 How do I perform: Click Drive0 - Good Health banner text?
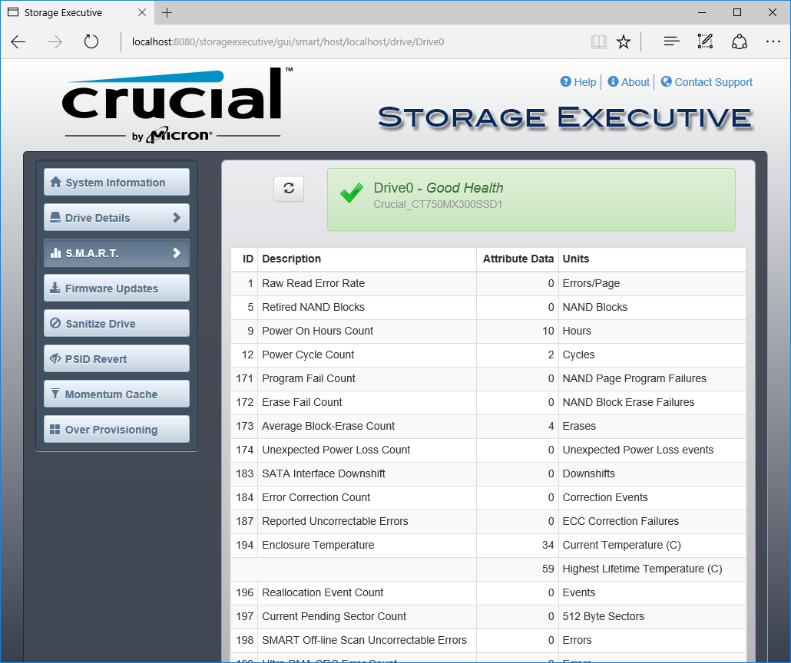point(439,187)
